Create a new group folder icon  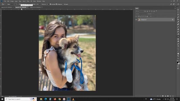(168, 96)
